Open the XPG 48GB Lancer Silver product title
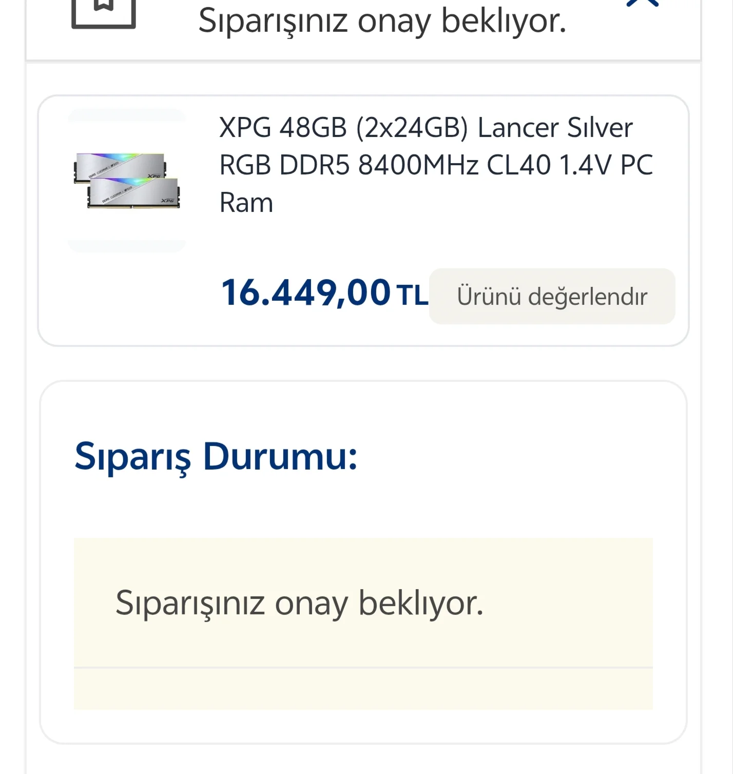The width and height of the screenshot is (733, 774). click(x=435, y=163)
